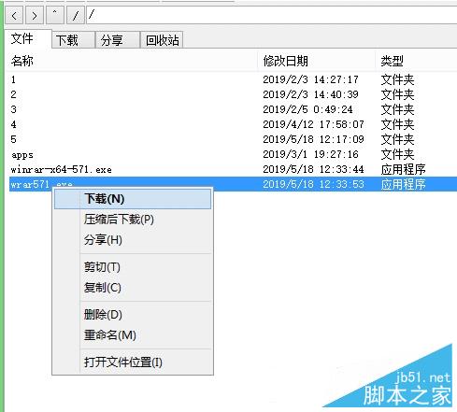457x412 pixels.
Task: Click 应用程序 type of wrar571.exe row
Action: coord(403,184)
